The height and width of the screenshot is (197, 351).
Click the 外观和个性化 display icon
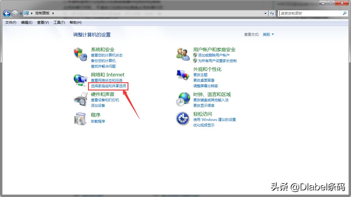[x=183, y=74]
